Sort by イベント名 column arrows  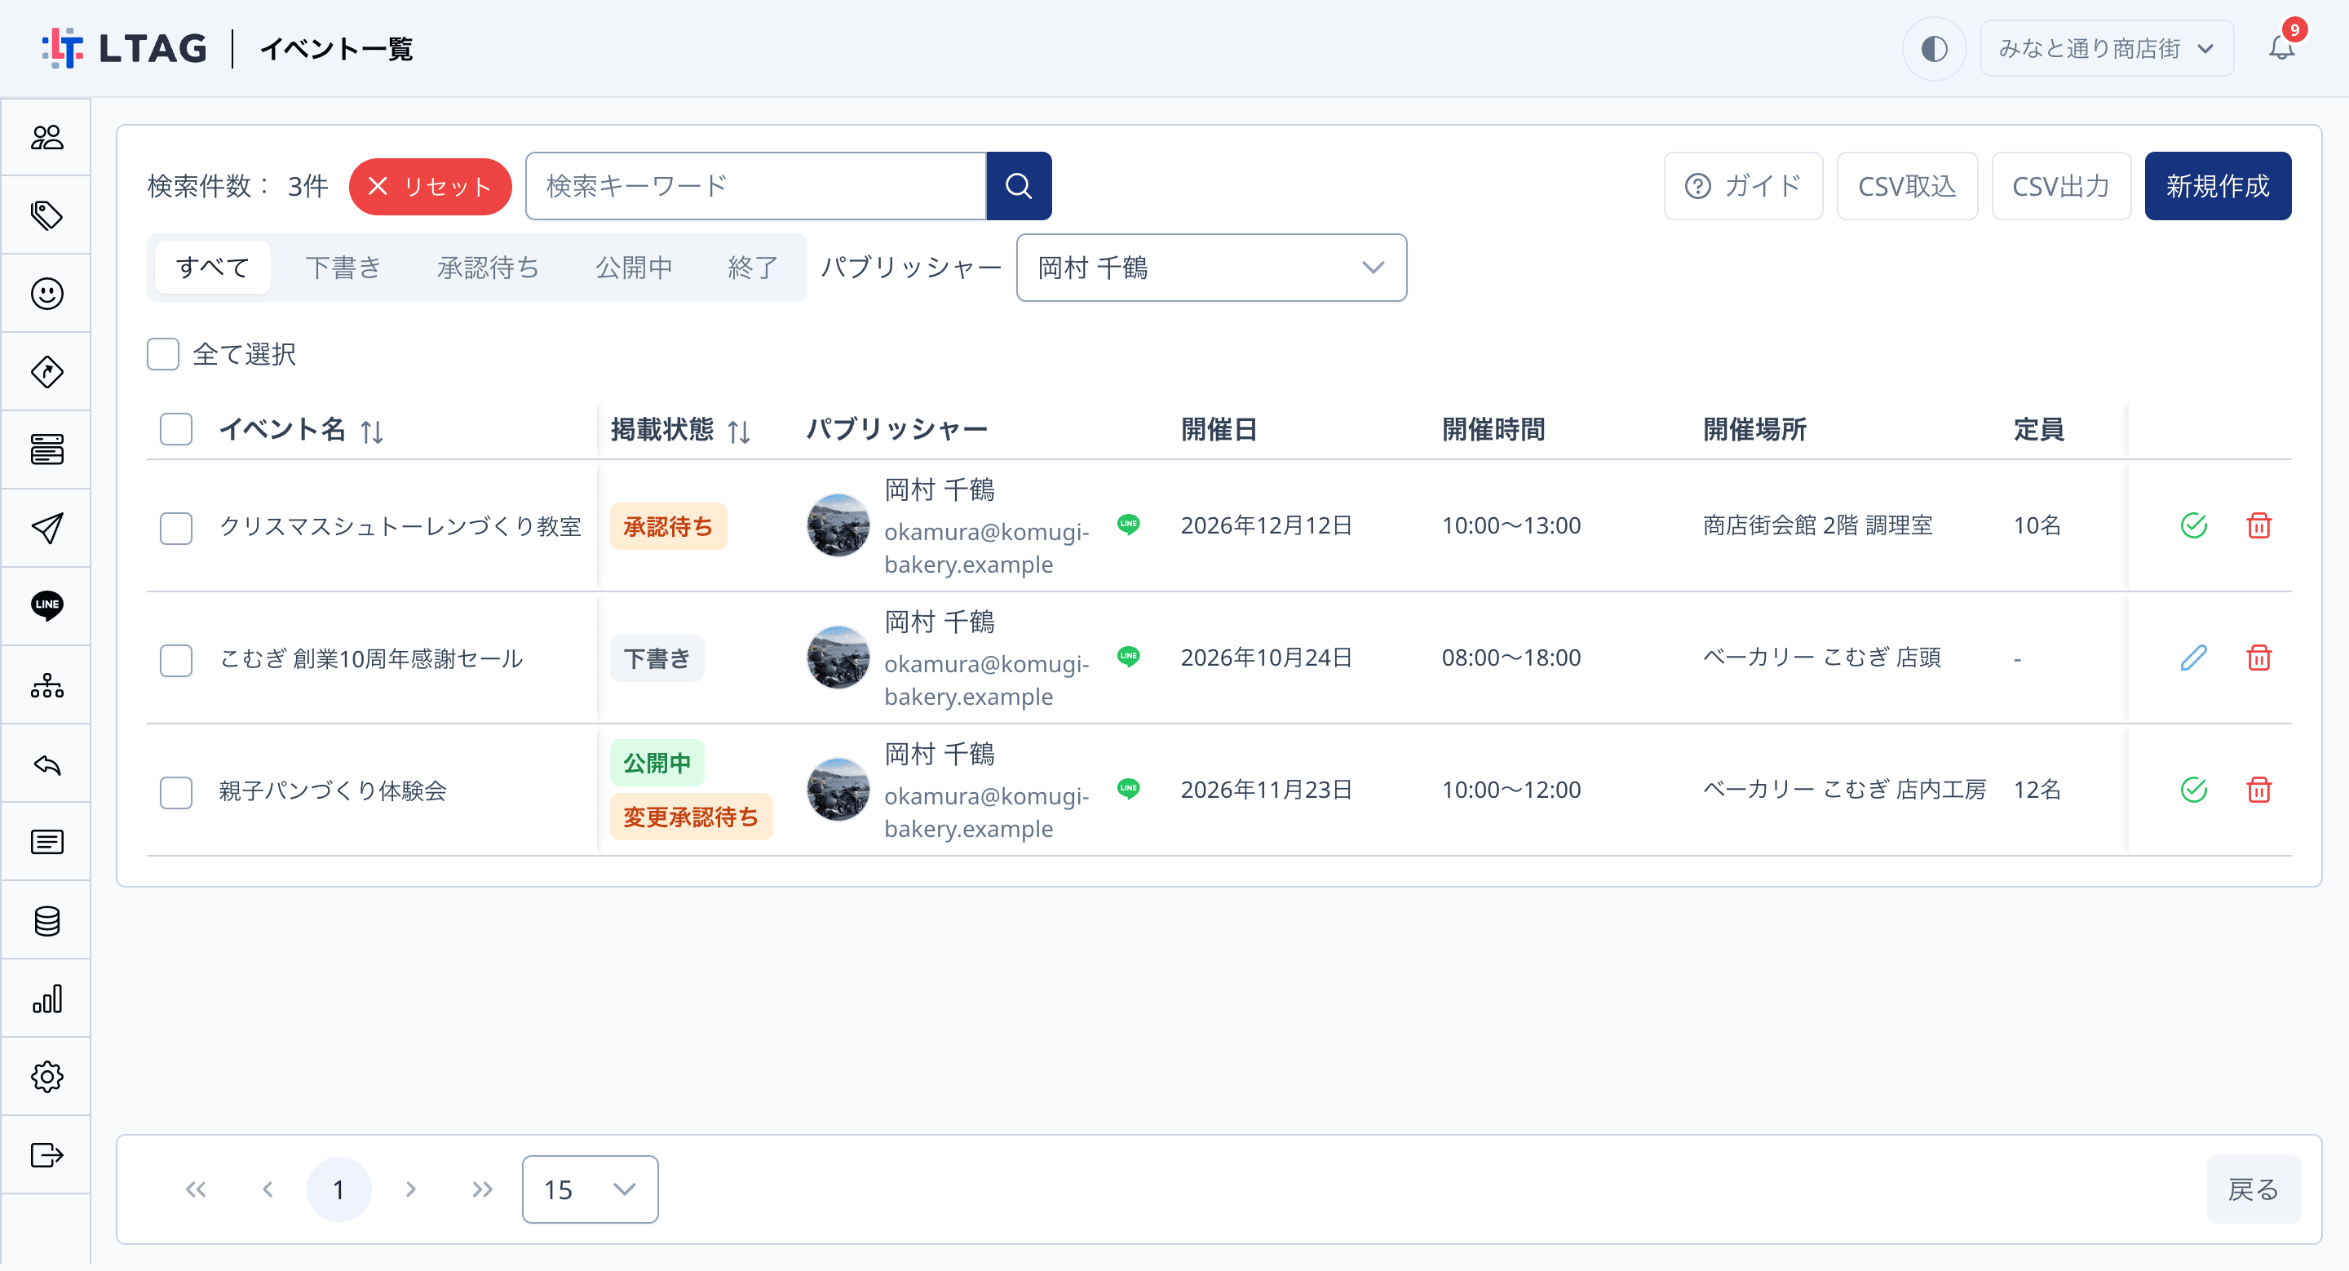coord(371,432)
